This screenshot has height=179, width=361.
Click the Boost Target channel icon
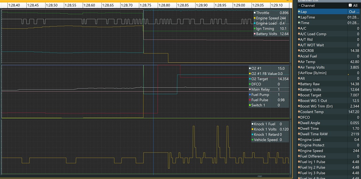[299, 95]
